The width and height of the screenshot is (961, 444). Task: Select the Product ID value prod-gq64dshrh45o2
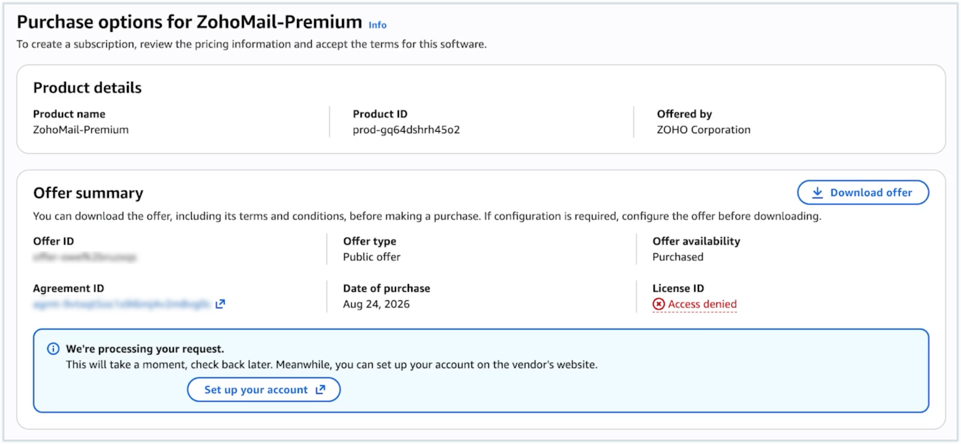(406, 129)
